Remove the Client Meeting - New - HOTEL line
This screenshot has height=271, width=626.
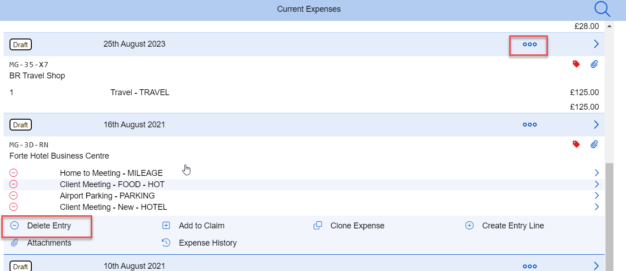coord(14,207)
